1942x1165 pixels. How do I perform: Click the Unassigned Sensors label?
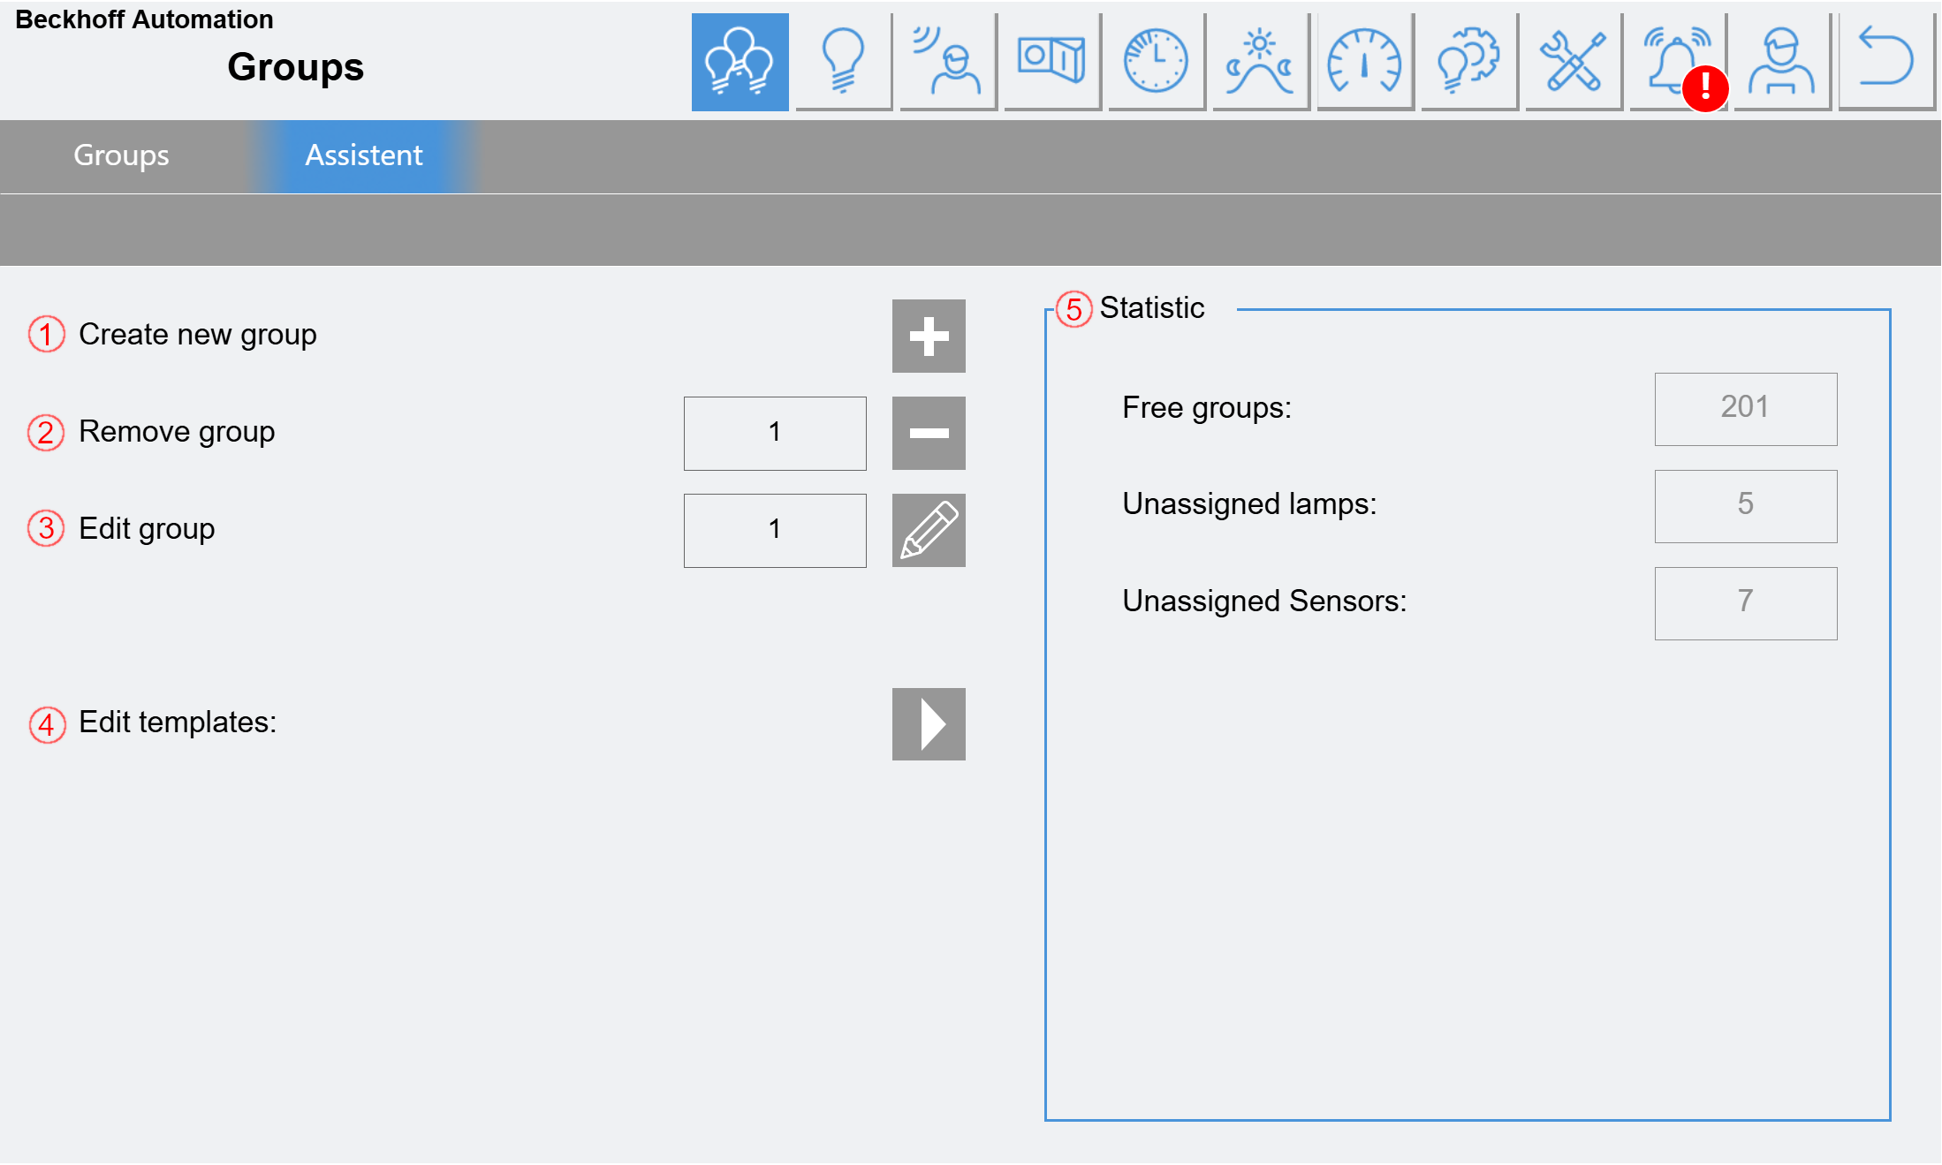[1264, 601]
